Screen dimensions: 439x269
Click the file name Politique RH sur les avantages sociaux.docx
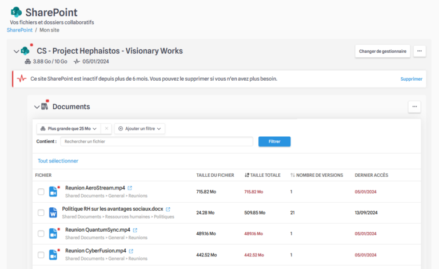pyautogui.click(x=113, y=209)
